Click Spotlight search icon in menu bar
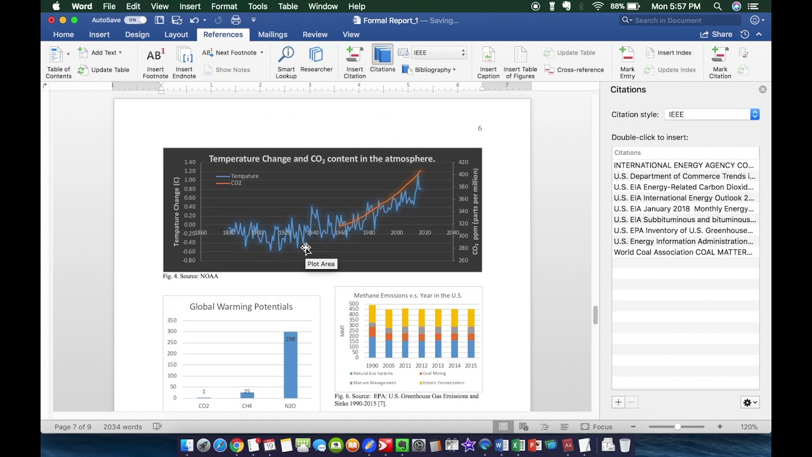 717,6
